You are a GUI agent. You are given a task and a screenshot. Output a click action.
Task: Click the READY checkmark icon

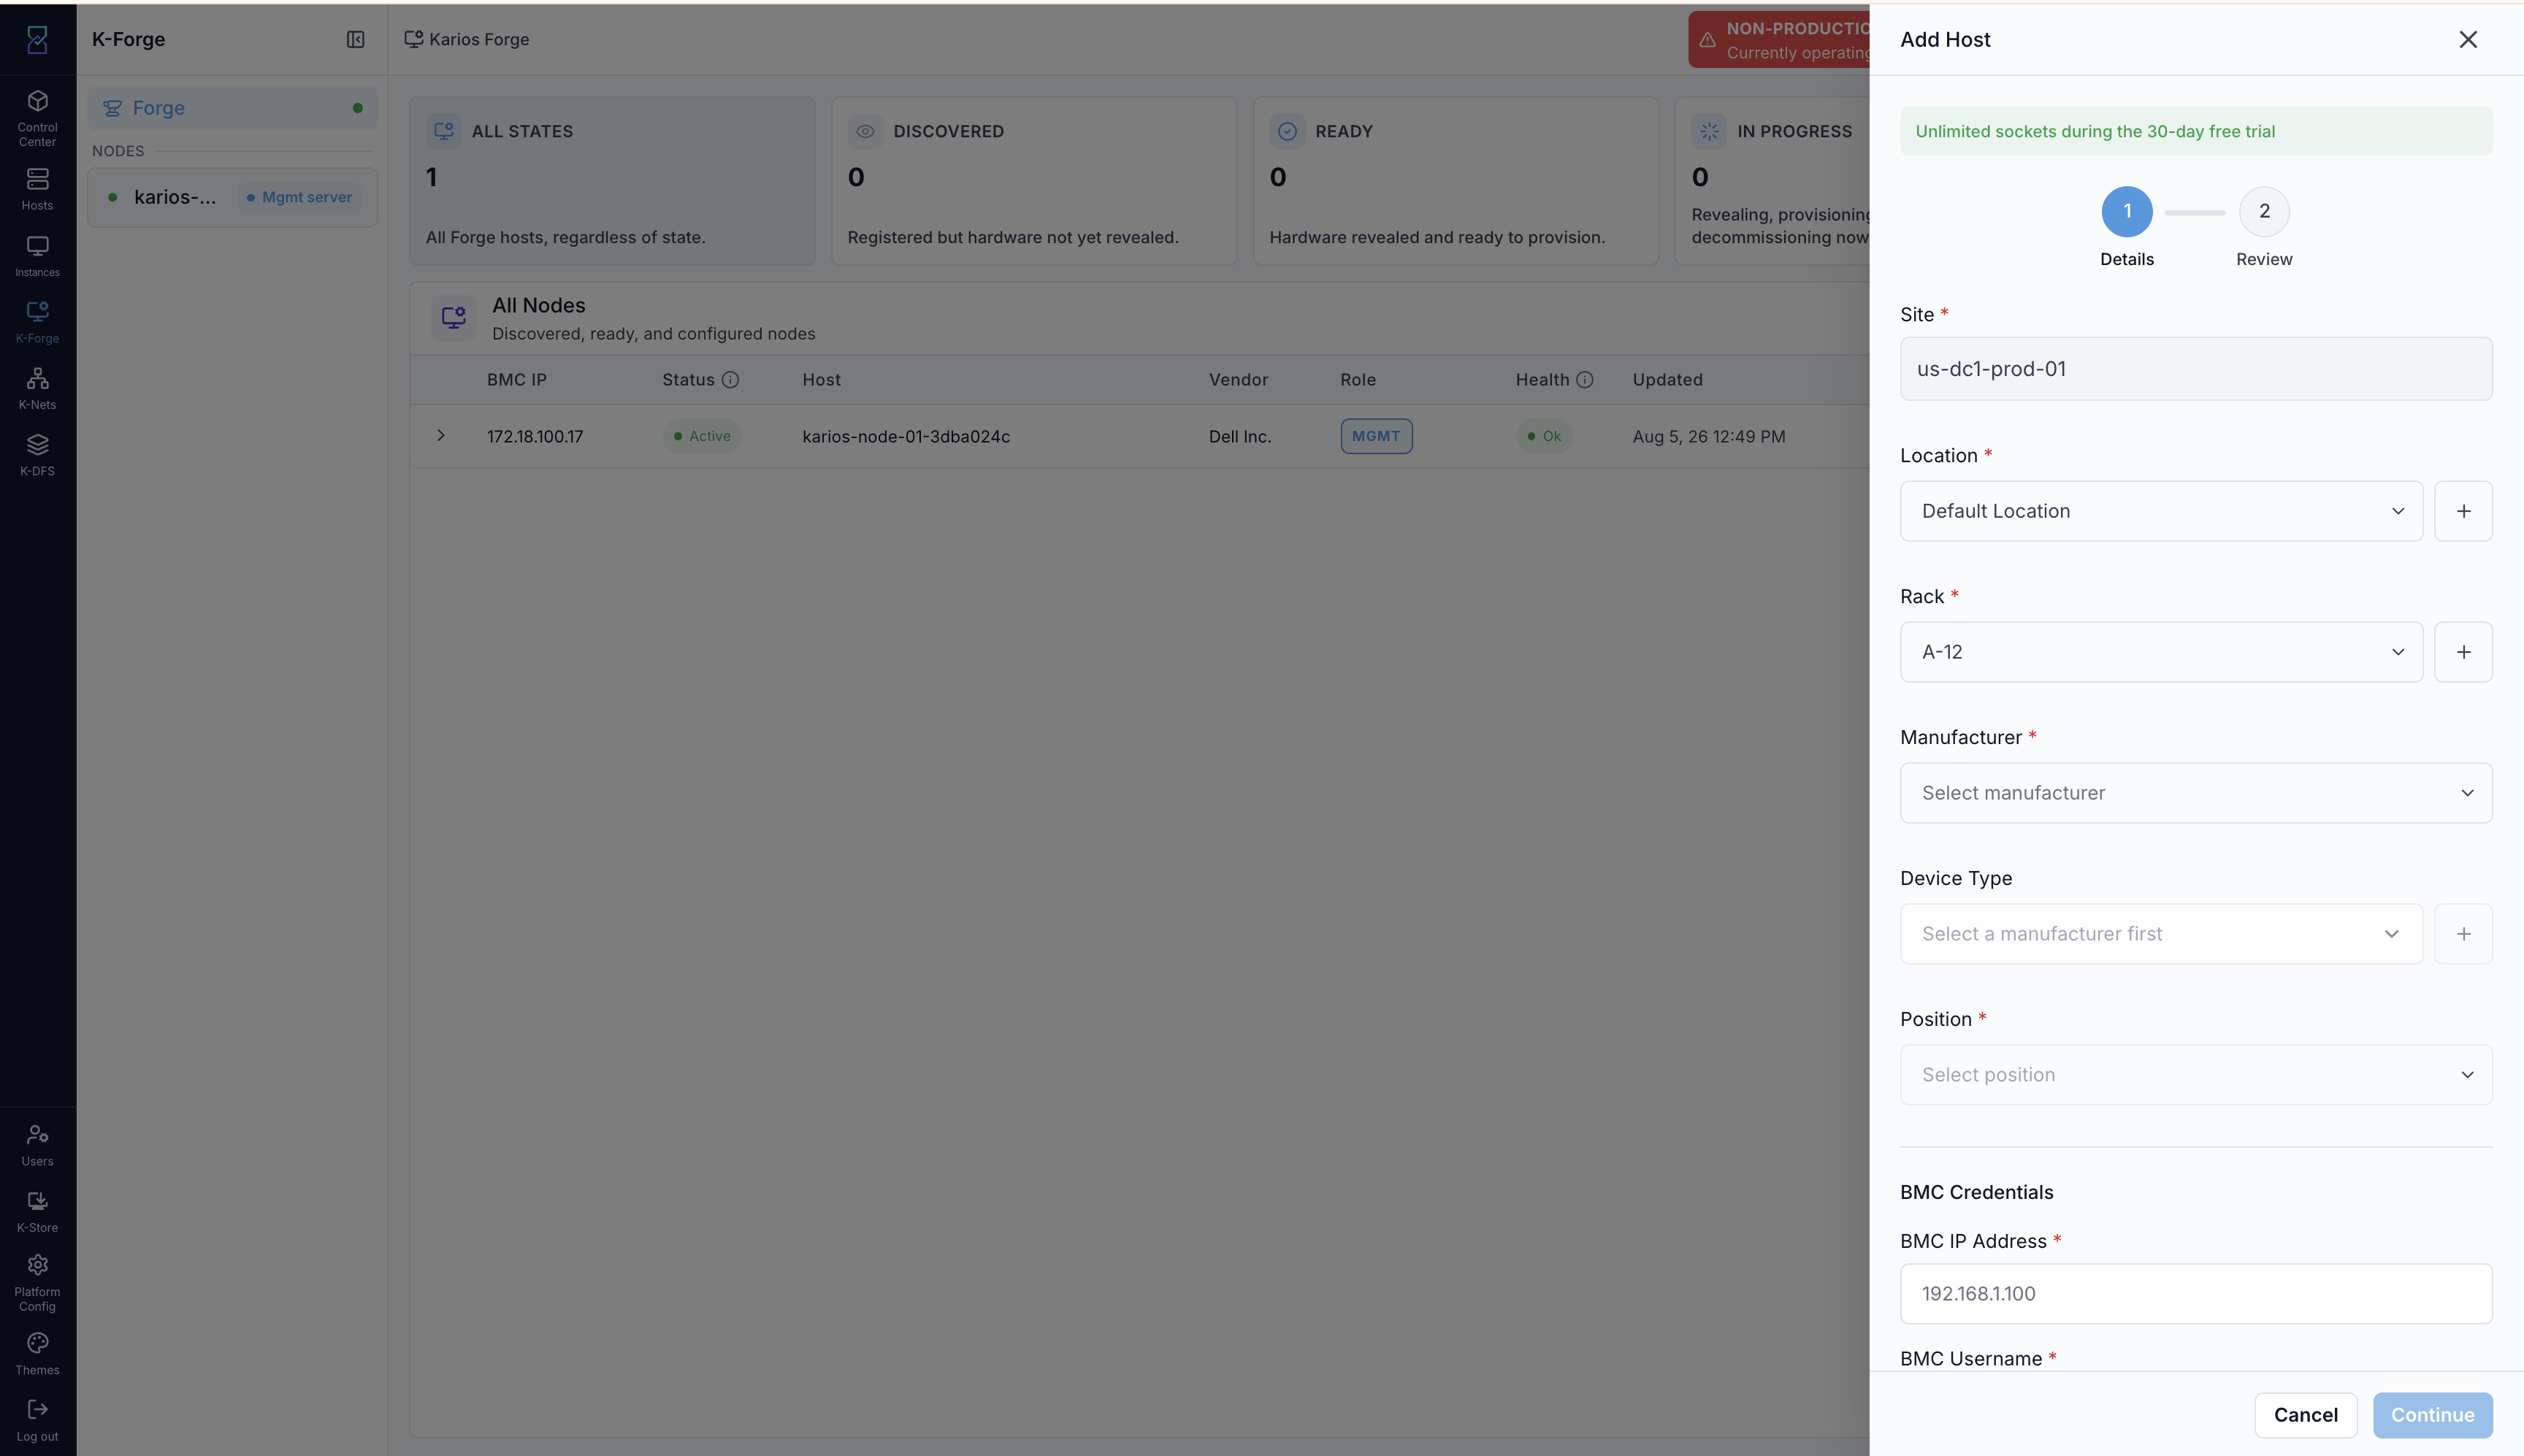[x=1287, y=131]
